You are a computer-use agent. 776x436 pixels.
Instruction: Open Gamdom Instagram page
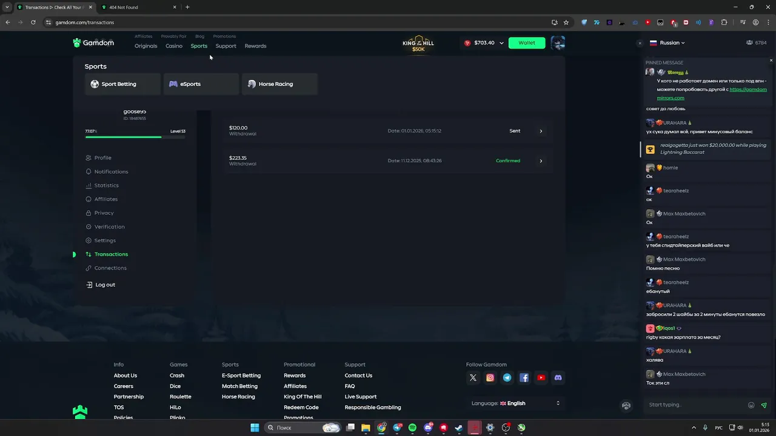(x=490, y=378)
